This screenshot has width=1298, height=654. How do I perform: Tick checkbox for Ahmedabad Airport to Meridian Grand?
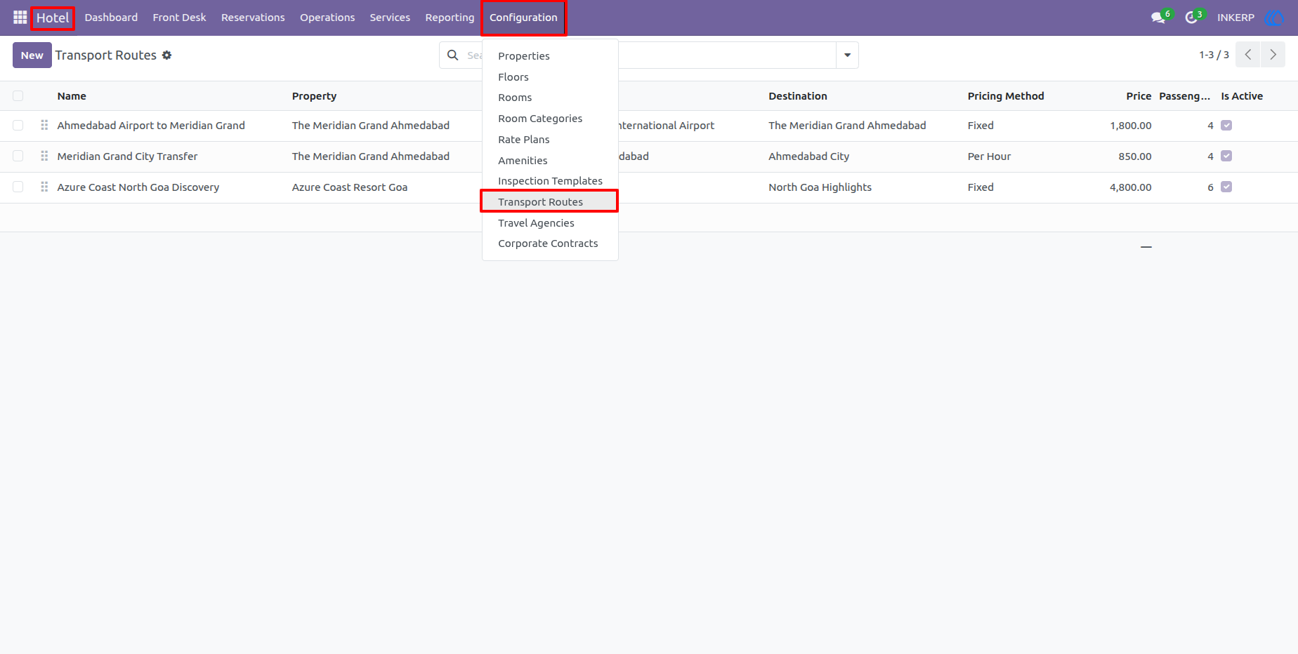coord(18,126)
